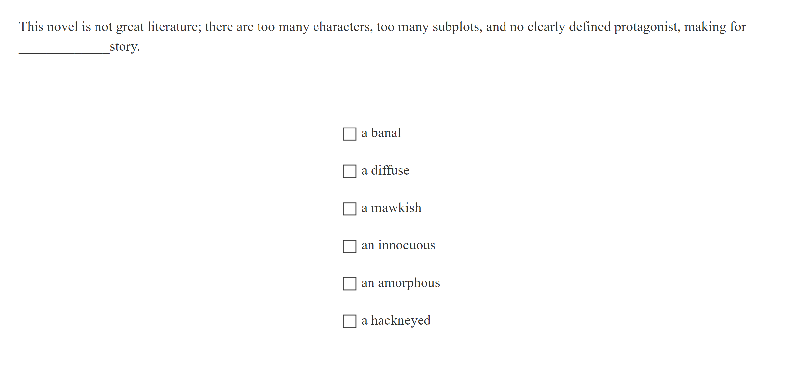Choose the 'a mawkish' label text
The image size is (792, 371).
(x=391, y=208)
